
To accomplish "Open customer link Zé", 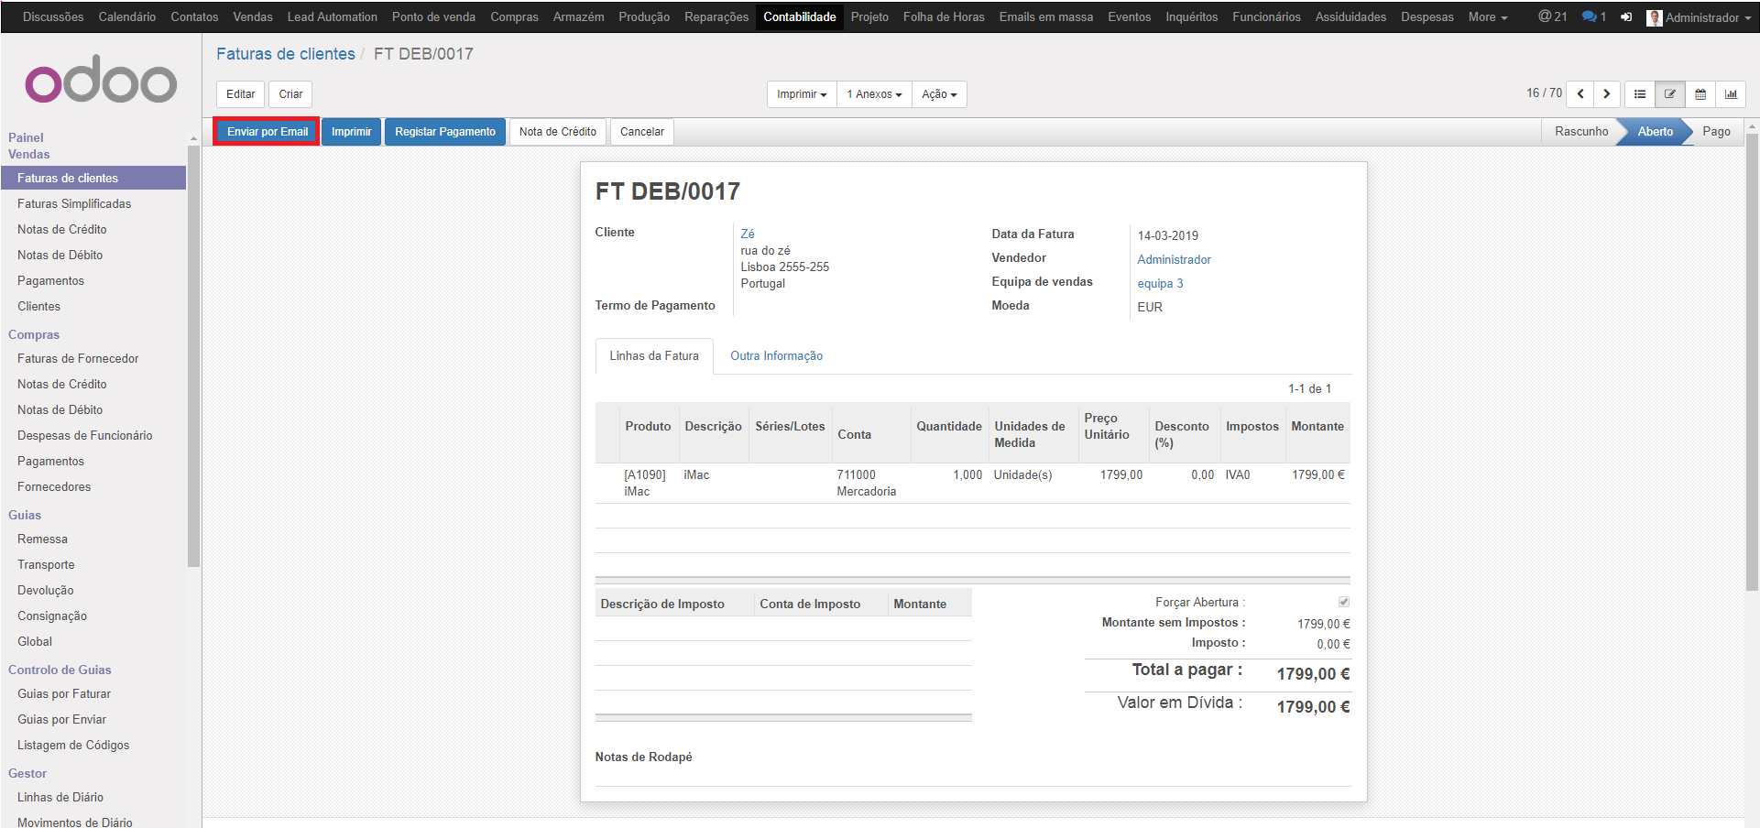I will click(748, 234).
